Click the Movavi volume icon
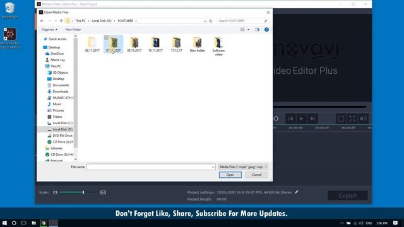This screenshot has width=404, height=227. pos(364,119)
